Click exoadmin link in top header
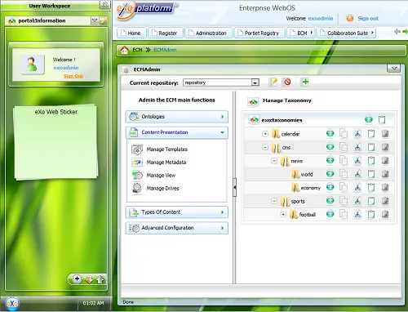Screen dimensions: 408x312 [321, 19]
